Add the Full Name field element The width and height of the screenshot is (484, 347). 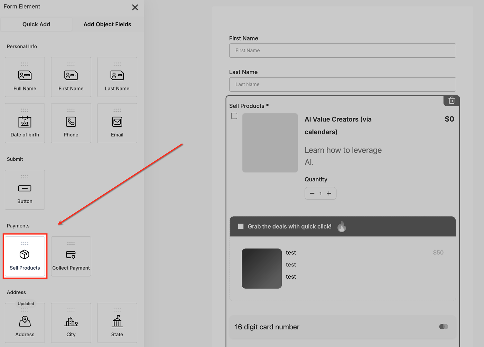(x=25, y=77)
